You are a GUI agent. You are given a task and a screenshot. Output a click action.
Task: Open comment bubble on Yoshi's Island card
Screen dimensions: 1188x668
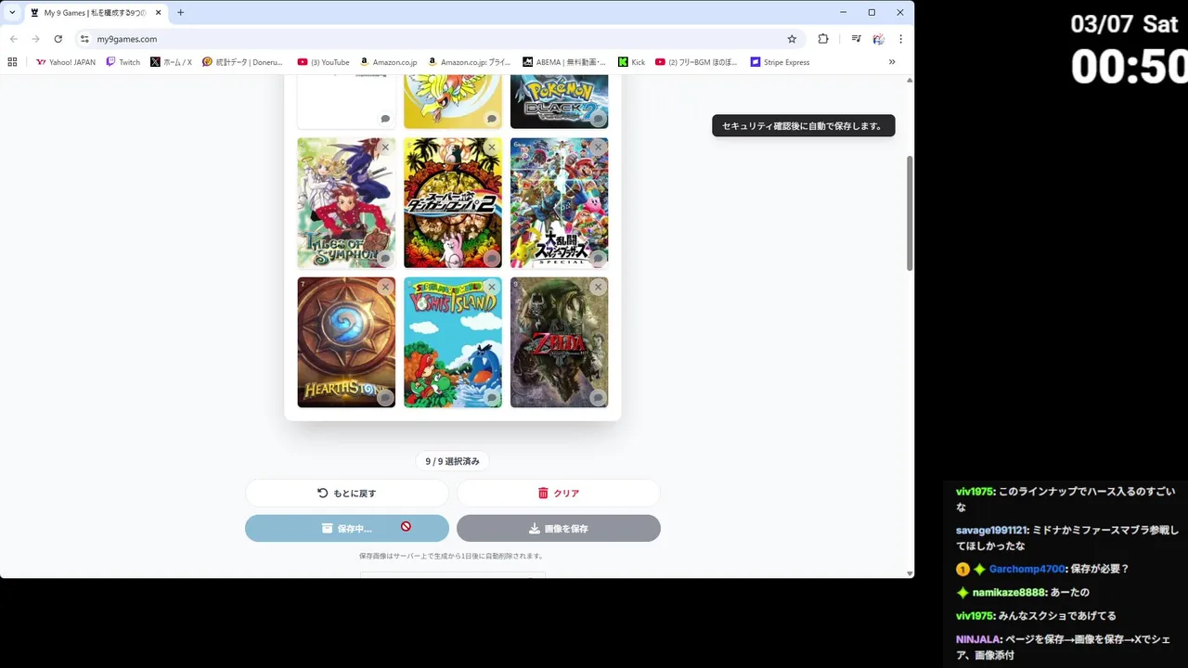(492, 397)
